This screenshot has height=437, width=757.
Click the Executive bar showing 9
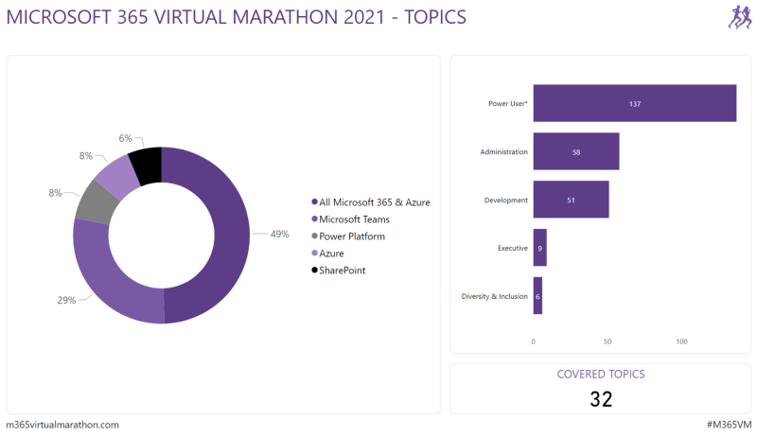[539, 248]
